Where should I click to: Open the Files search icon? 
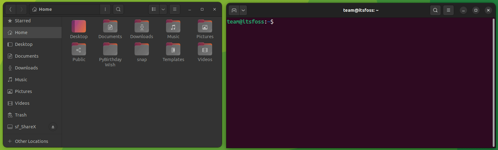coord(118,9)
